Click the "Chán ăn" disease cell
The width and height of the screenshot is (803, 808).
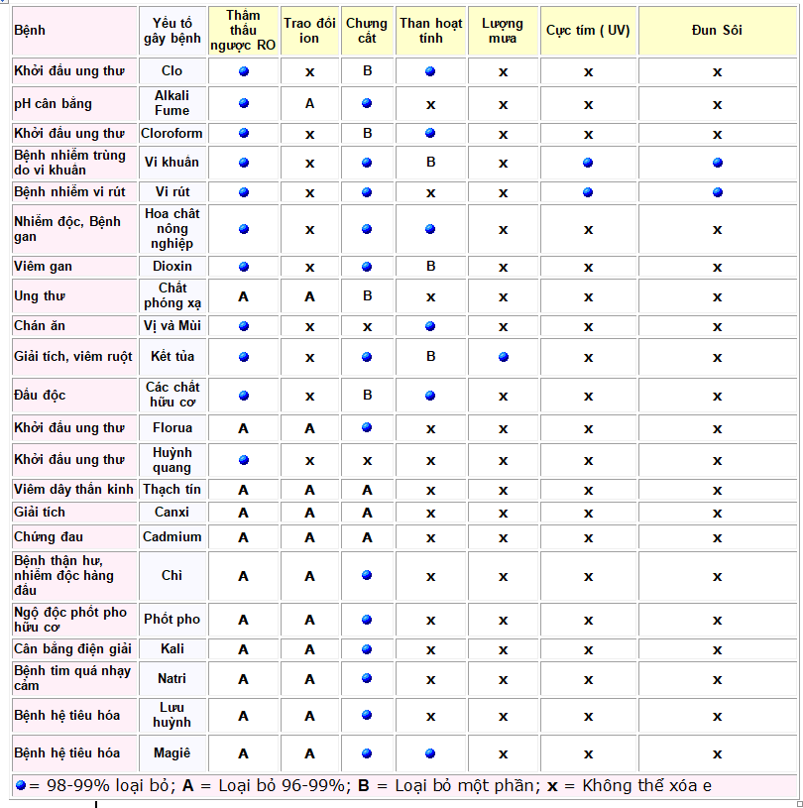[74, 325]
